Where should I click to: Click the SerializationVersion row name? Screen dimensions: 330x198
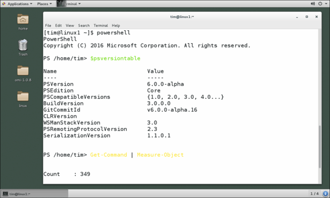click(76, 135)
